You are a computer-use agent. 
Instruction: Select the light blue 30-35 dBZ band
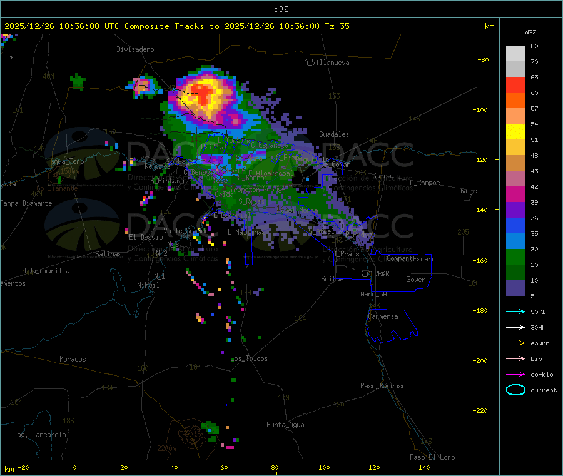(515, 241)
